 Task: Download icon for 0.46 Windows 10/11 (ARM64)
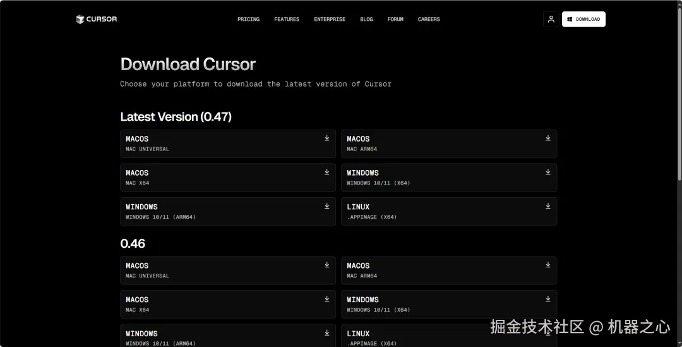click(326, 332)
